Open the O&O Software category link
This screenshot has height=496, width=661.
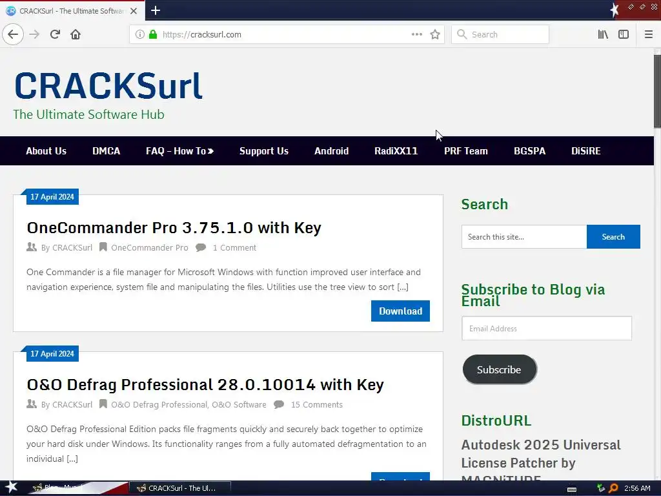pos(239,404)
